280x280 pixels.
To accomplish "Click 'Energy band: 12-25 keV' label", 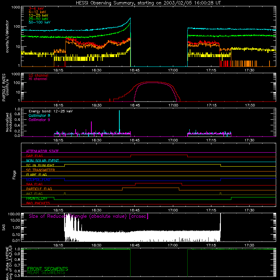I will pos(50,111).
